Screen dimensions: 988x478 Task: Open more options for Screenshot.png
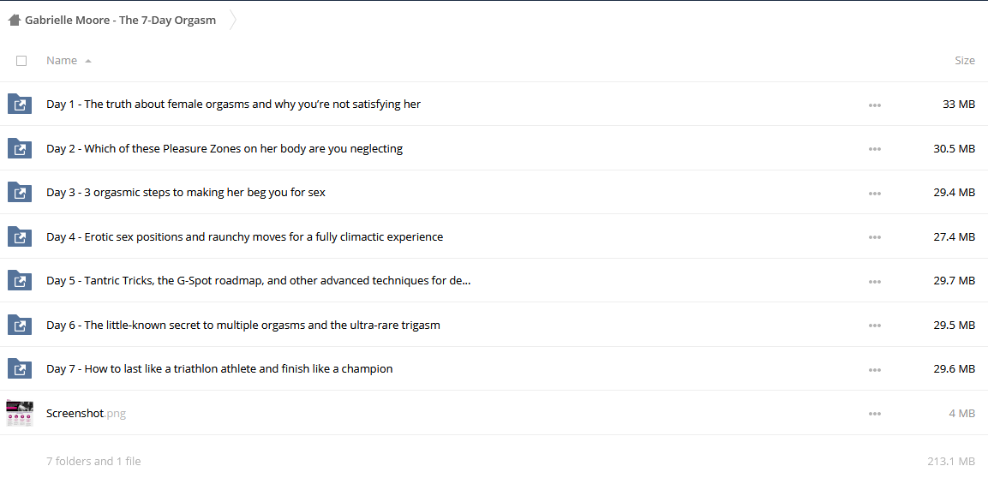[x=875, y=414]
